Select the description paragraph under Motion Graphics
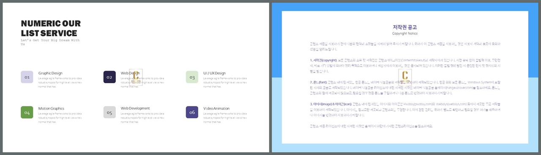 (x=60, y=118)
